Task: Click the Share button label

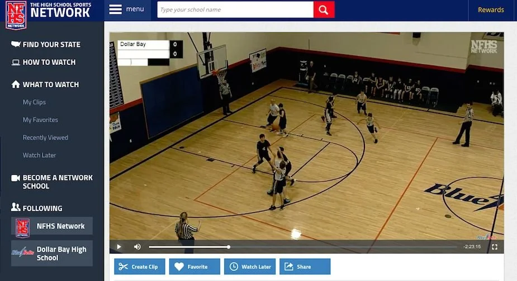Action: point(303,267)
